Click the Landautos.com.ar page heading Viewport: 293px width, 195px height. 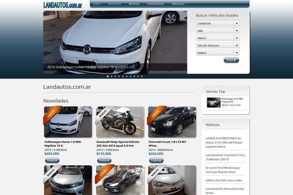click(67, 87)
